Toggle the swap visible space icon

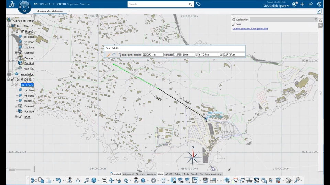[x=188, y=181]
